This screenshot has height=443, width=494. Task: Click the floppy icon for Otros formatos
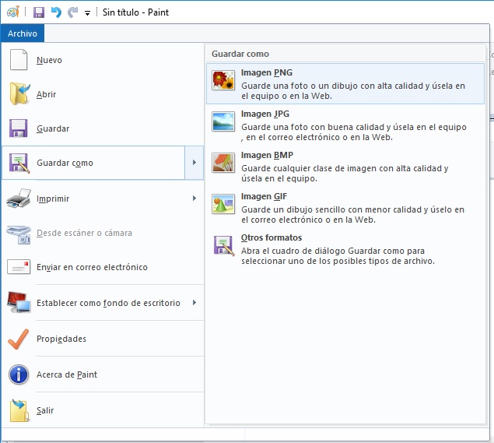224,245
